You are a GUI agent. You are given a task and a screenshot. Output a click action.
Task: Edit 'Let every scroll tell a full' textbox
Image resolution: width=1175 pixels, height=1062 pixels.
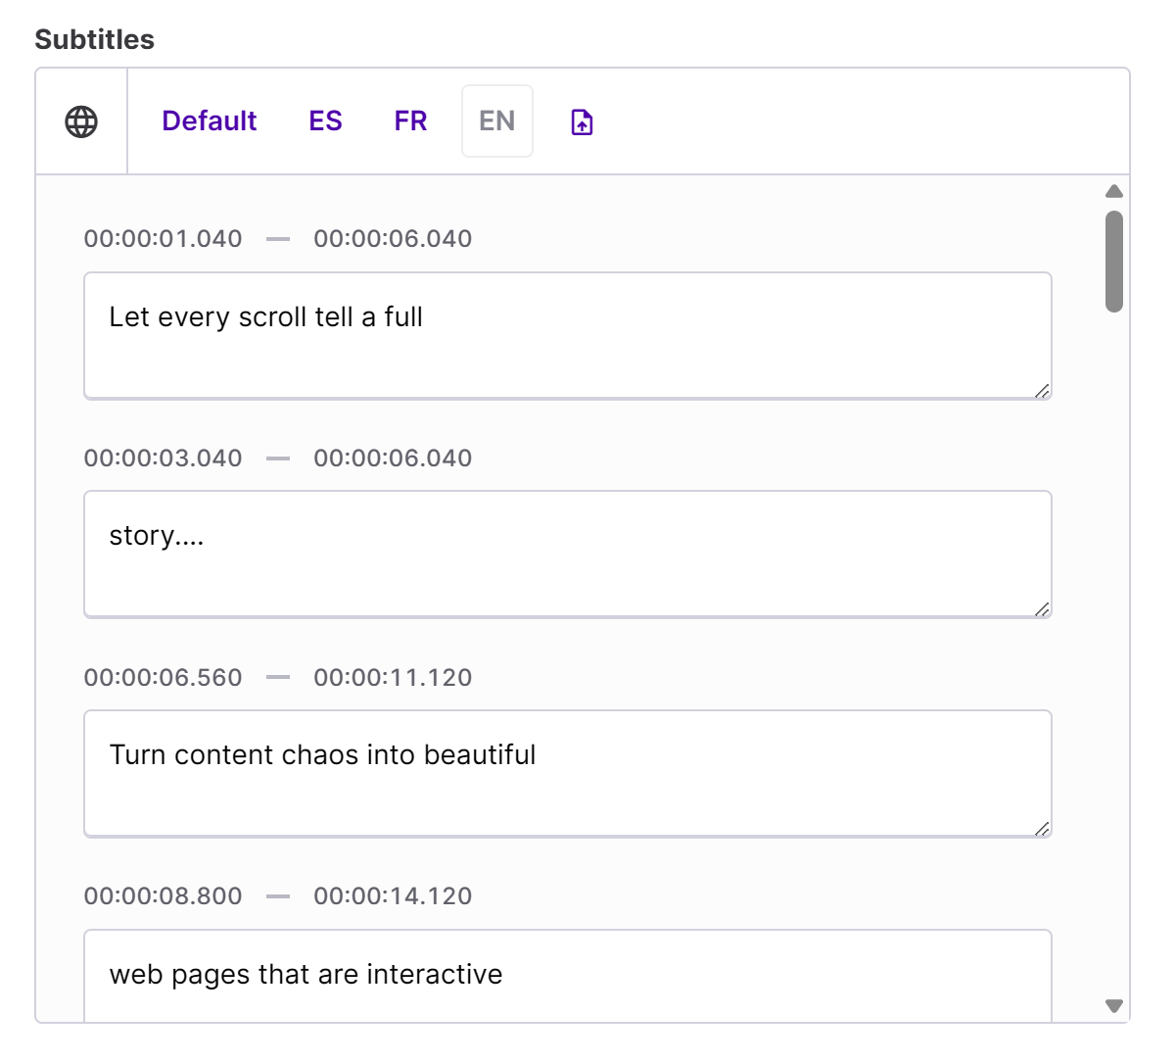tap(568, 335)
